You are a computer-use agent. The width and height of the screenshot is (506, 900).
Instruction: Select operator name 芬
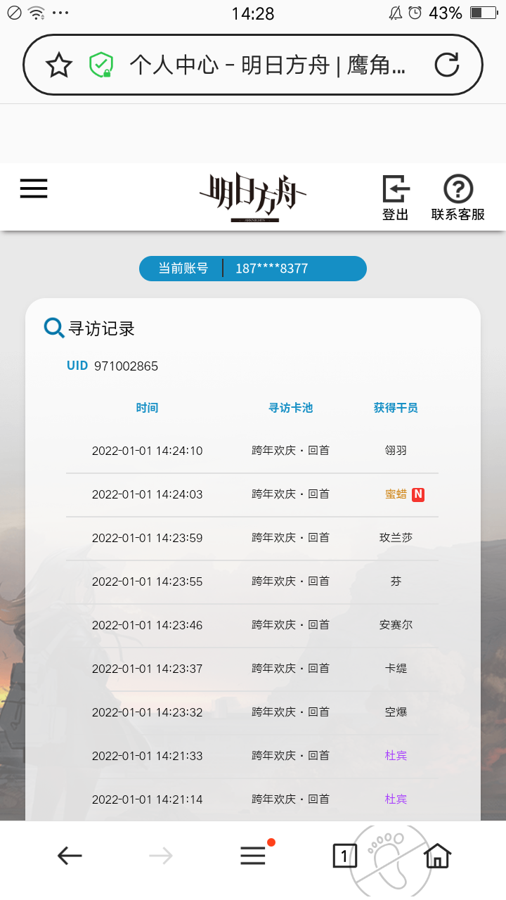click(396, 581)
